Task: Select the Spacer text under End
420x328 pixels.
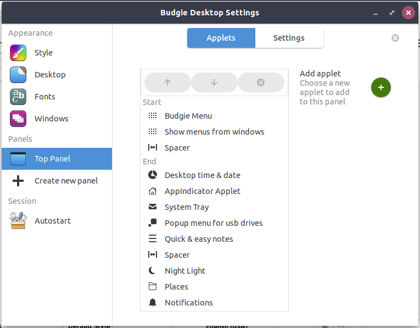Action: coord(177,255)
